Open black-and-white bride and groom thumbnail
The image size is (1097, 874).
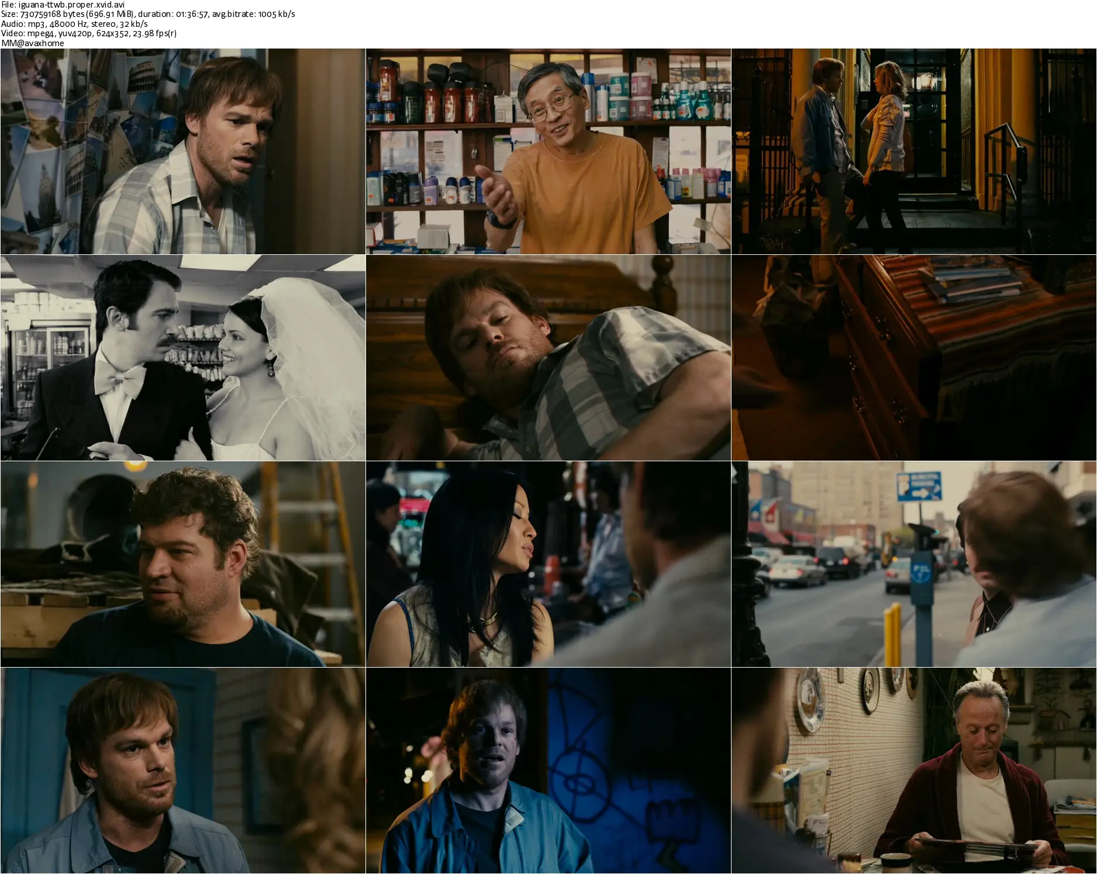point(183,358)
